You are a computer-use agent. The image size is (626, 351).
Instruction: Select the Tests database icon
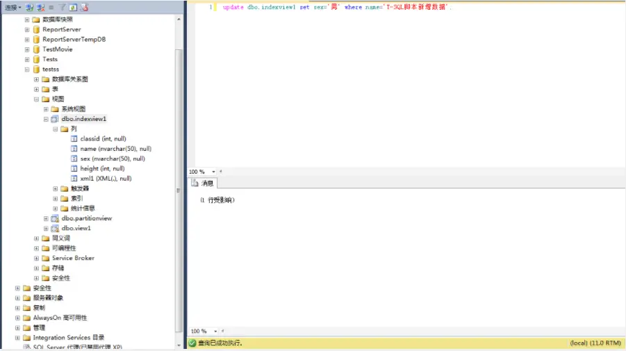point(36,59)
